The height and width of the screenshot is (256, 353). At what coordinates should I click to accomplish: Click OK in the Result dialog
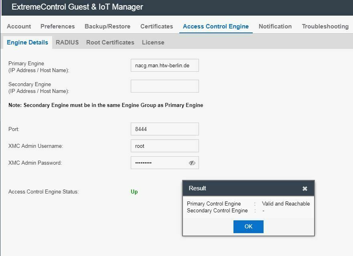tap(248, 226)
